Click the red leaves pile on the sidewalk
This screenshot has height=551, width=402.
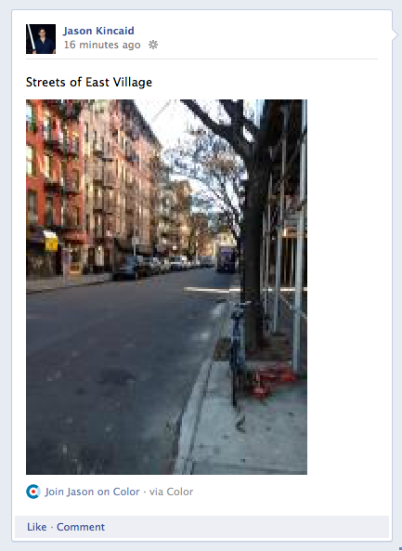272,381
